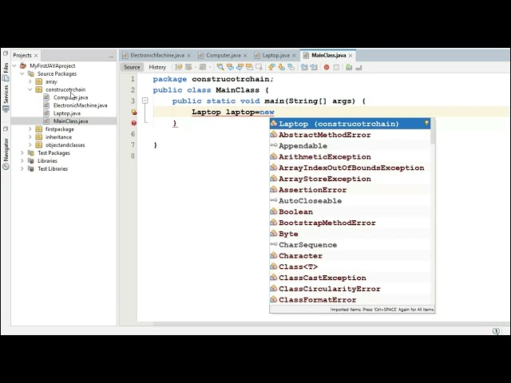Image resolution: width=511 pixels, height=383 pixels.
Task: Click error lightbulb hint on line 4
Action: [133, 112]
